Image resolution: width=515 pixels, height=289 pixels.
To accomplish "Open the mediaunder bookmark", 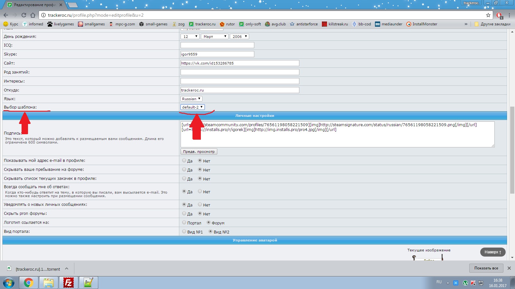I will 389,24.
